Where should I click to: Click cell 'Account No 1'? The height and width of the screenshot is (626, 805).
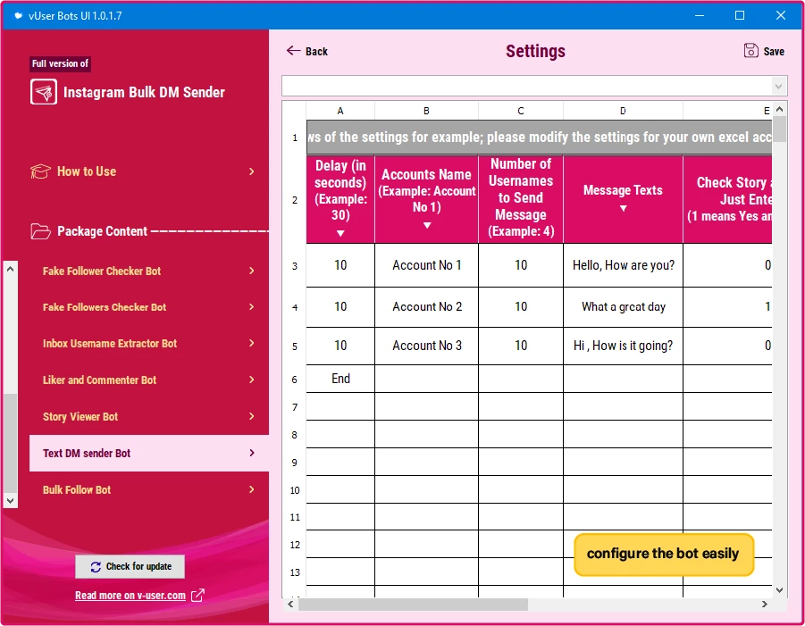tap(427, 265)
